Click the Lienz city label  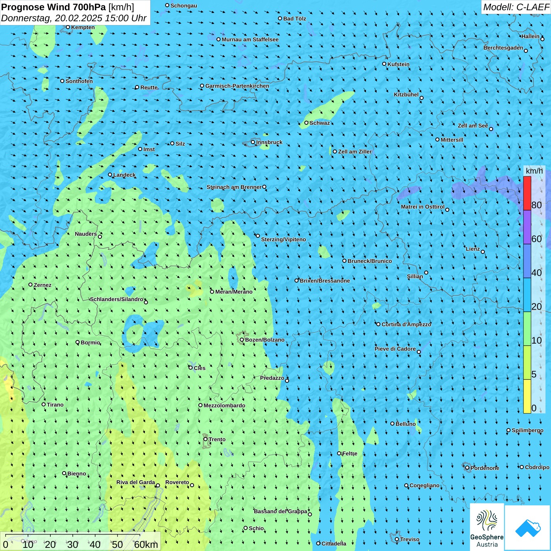pos(473,249)
